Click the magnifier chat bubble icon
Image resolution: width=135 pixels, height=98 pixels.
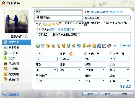pos(89,46)
